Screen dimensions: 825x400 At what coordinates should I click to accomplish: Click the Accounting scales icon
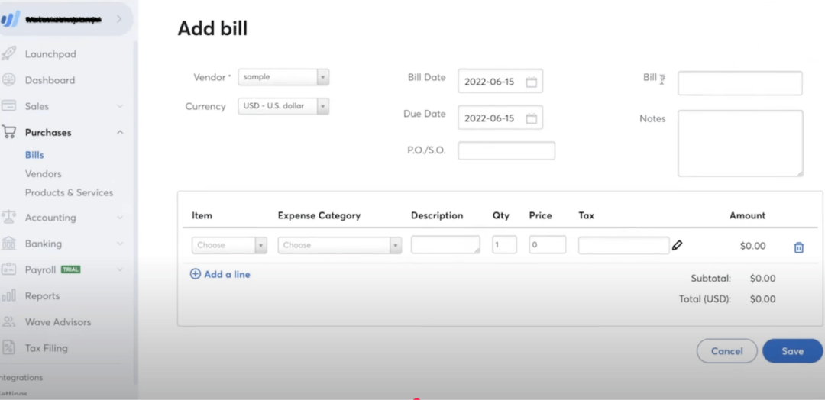tap(8, 217)
